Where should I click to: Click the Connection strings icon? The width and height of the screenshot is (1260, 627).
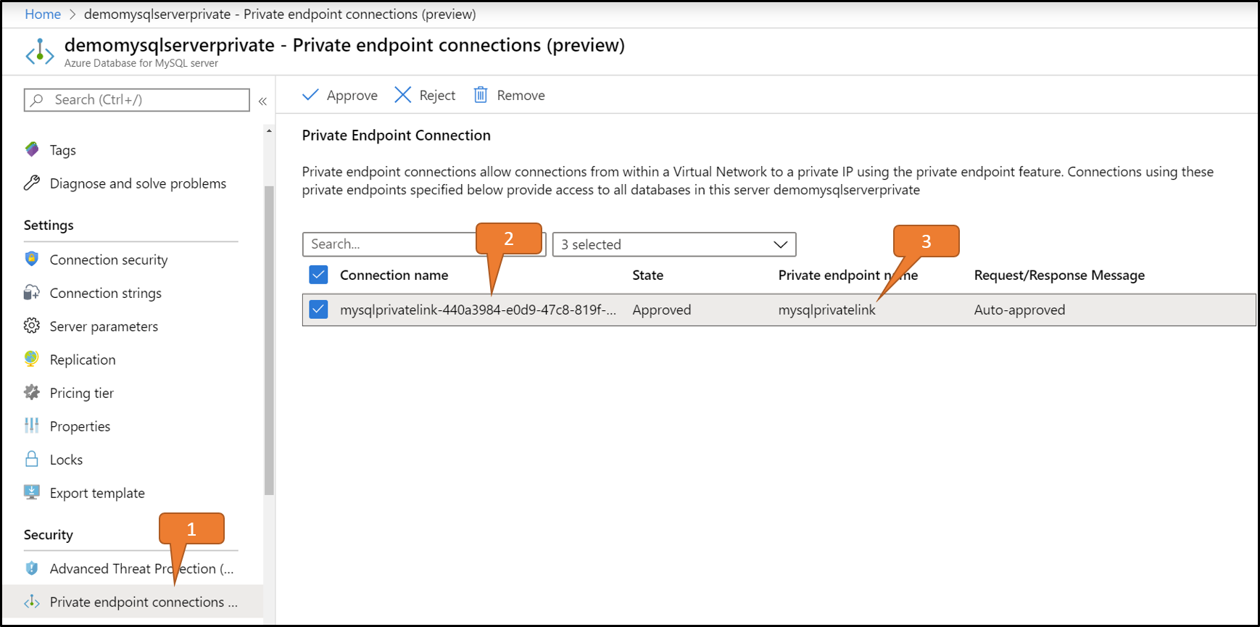click(32, 292)
